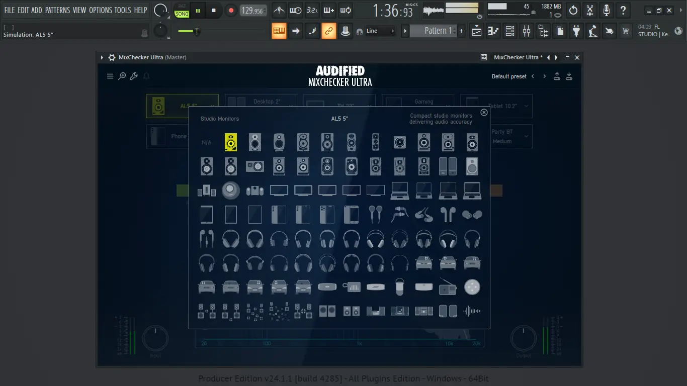The height and width of the screenshot is (386, 687).
Task: Go to next MixChecker preset
Action: point(545,76)
